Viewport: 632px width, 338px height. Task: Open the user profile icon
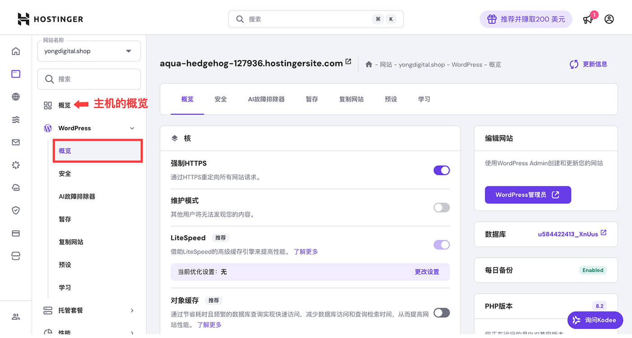pyautogui.click(x=609, y=19)
